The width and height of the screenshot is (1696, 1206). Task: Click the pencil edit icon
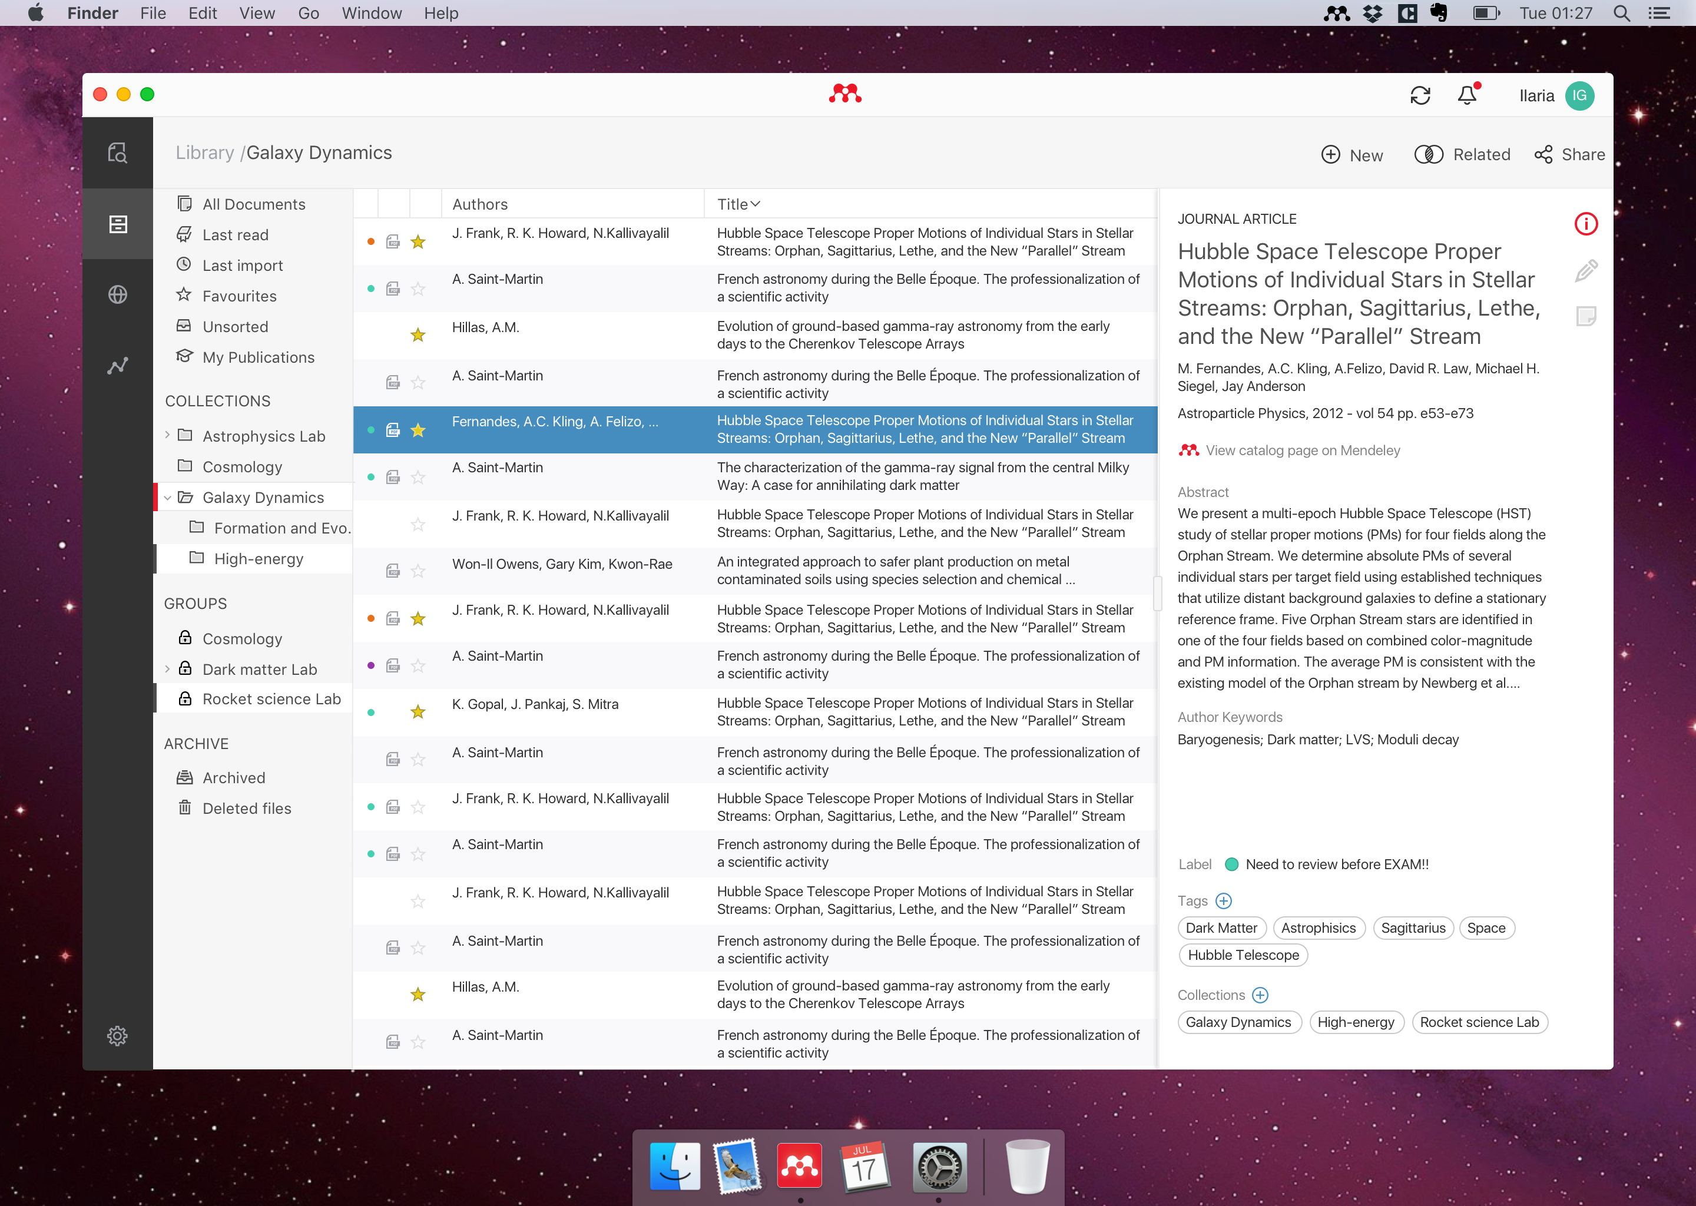click(1585, 271)
